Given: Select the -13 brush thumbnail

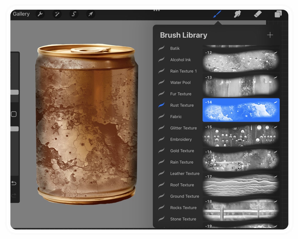Looking at the screenshot, I should (x=241, y=85).
